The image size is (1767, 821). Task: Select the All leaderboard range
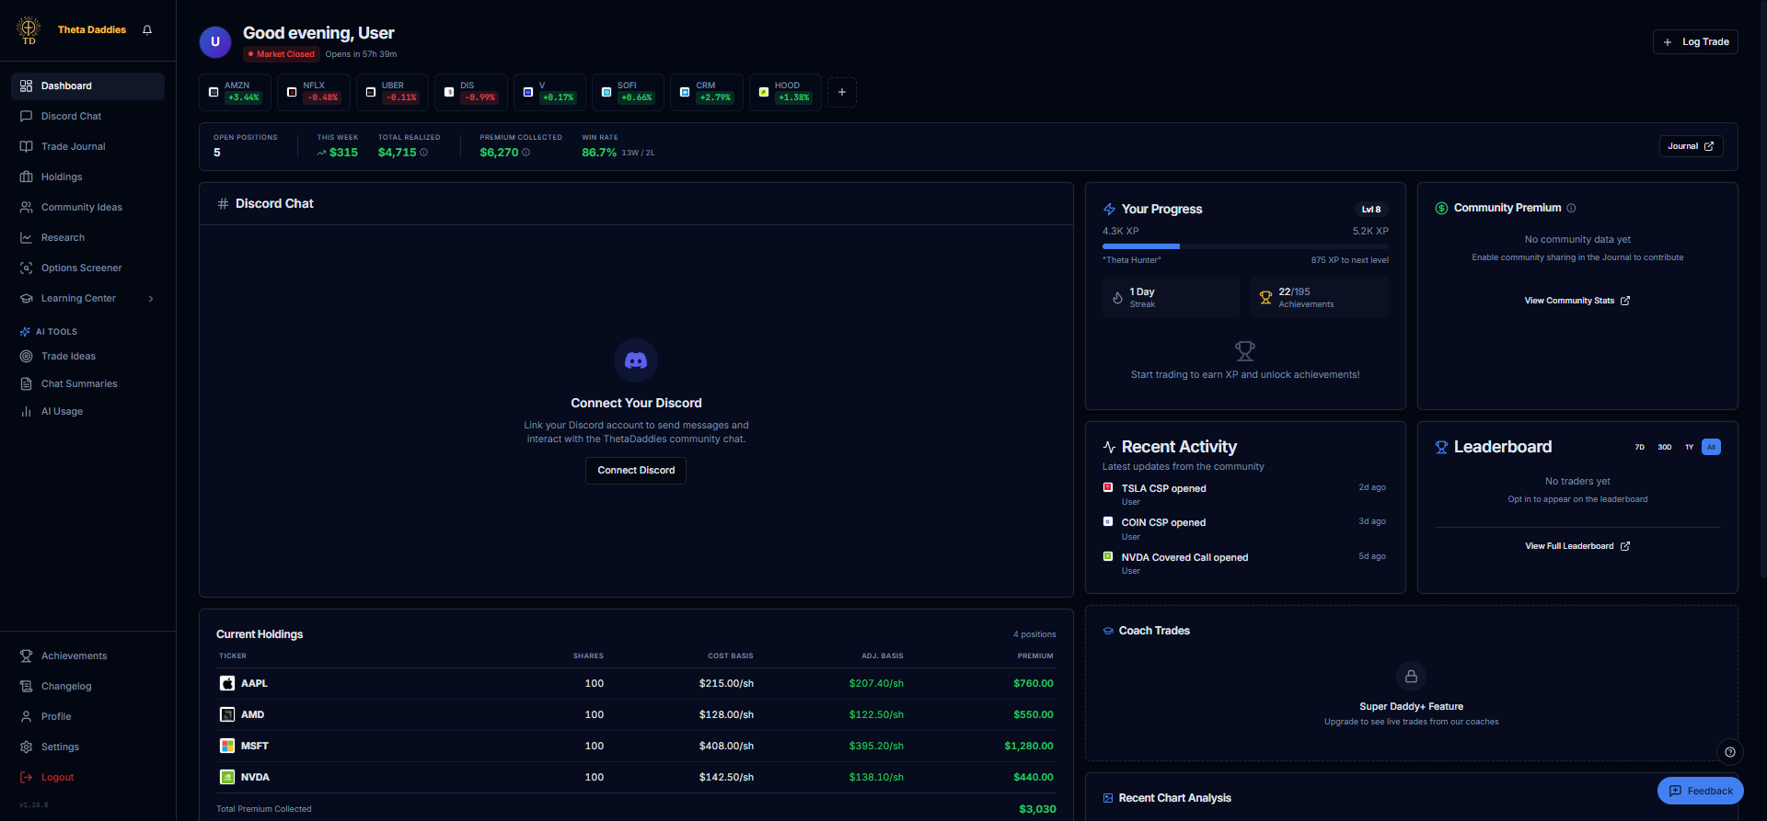[x=1711, y=448]
